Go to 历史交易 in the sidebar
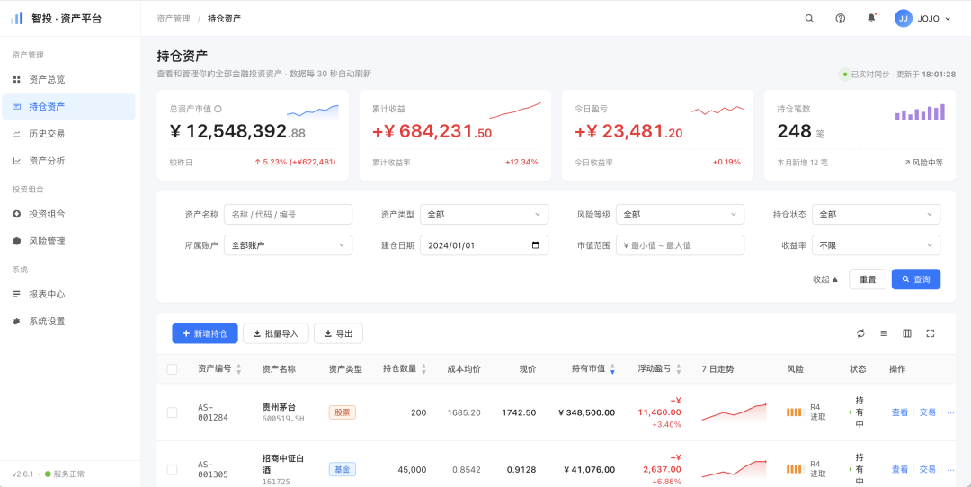This screenshot has height=487, width=971. click(68, 134)
